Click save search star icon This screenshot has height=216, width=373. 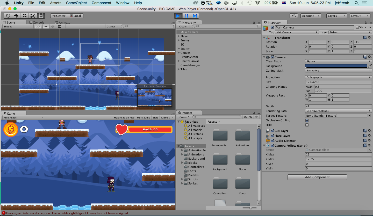click(x=256, y=117)
